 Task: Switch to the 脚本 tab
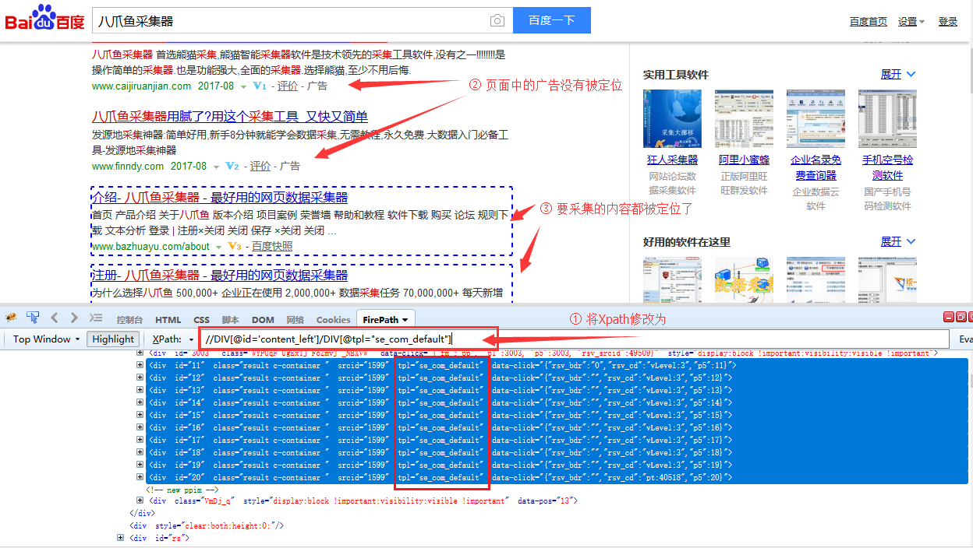[230, 320]
